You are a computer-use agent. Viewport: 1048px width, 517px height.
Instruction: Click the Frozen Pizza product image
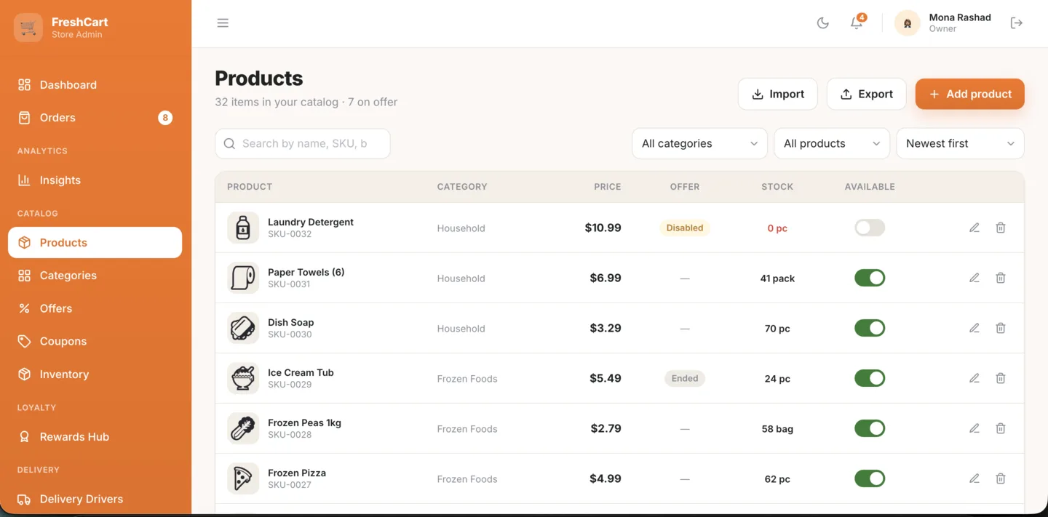tap(243, 478)
